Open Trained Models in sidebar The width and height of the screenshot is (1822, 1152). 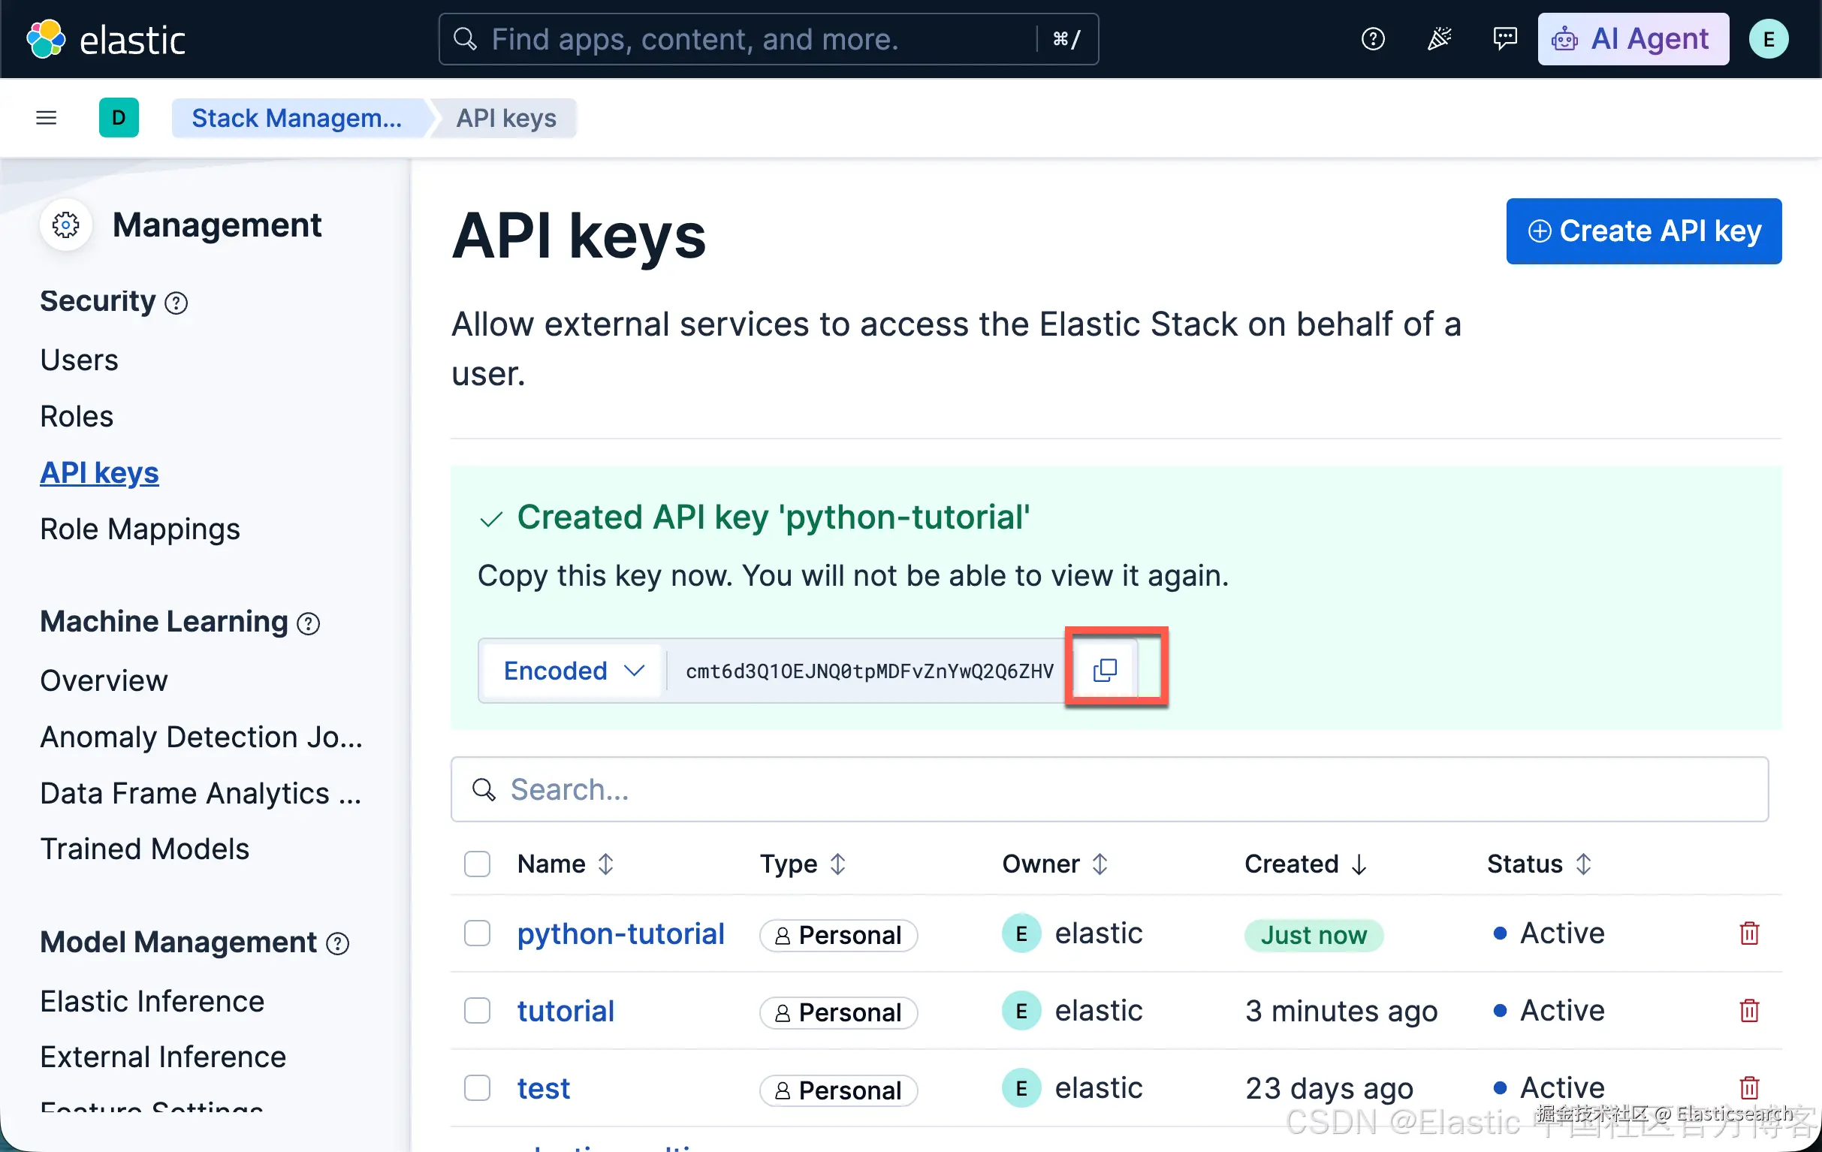coord(144,849)
